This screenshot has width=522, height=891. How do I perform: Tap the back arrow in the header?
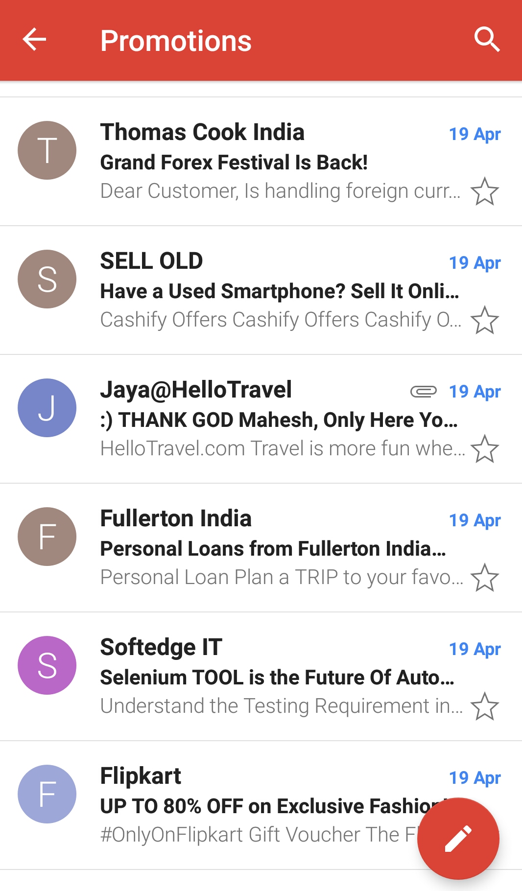point(34,40)
